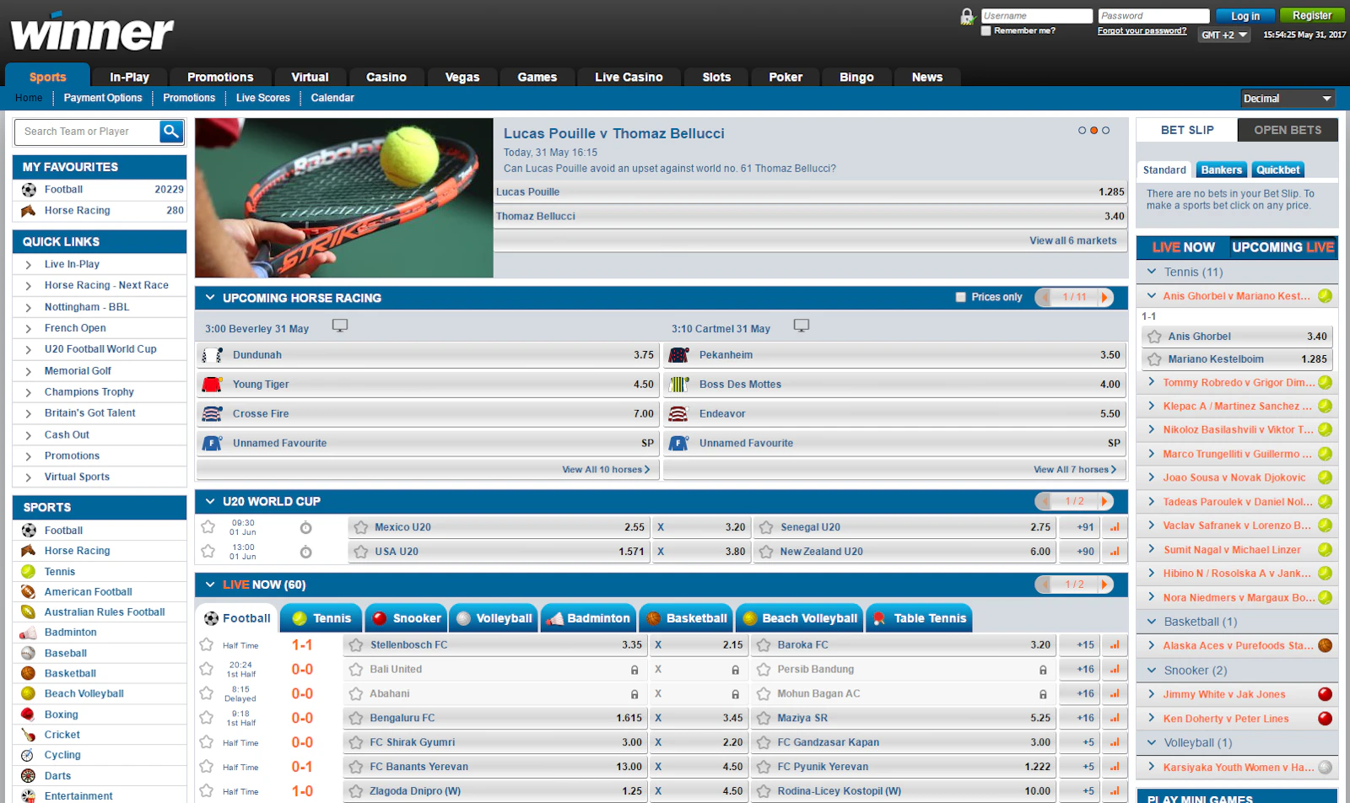Click the American Football icon in sidebar
Image resolution: width=1350 pixels, height=803 pixels.
(29, 592)
